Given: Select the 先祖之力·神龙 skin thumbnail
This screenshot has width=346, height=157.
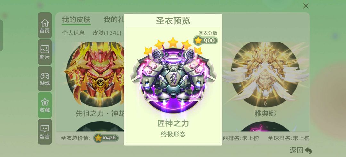Looking at the screenshot, I should pyautogui.click(x=95, y=75).
